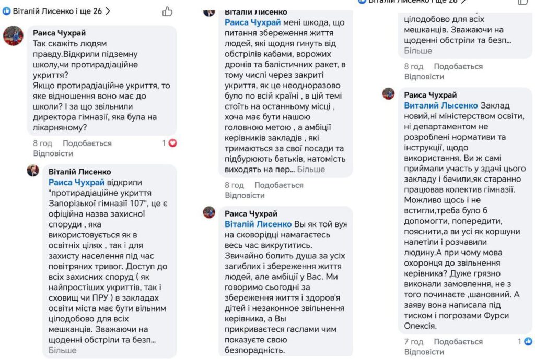Expand 'Більше' after 'натомість виходять на пер…'
Viewport: 535px width, 359px height.
coord(311,169)
